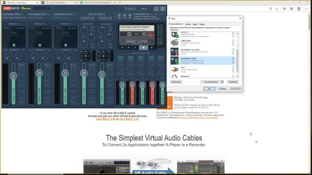
Task: Click the first virtual input surround panner
Action: pos(86,56)
